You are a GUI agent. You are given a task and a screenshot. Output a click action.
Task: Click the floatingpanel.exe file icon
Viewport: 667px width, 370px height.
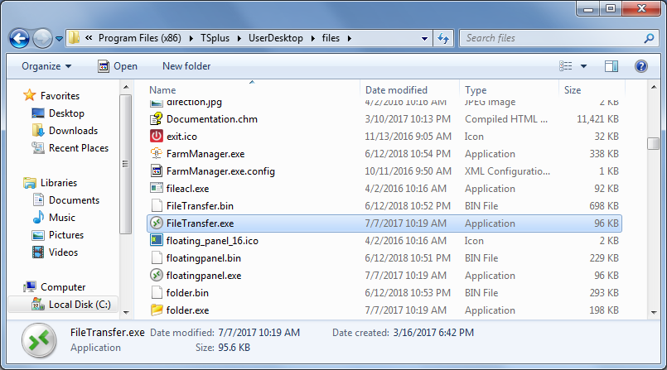click(157, 276)
